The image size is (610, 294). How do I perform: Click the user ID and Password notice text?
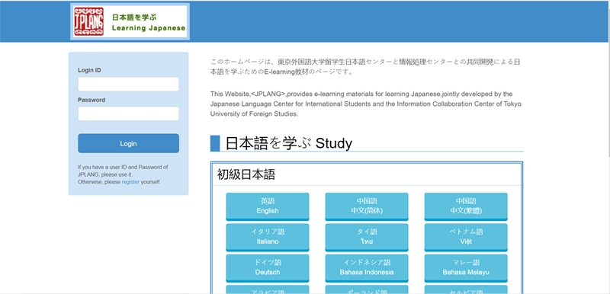123,174
